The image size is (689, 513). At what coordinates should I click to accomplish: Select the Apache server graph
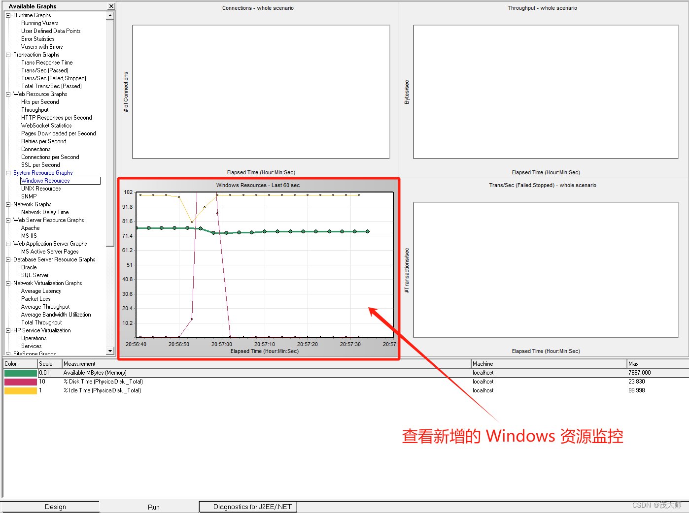(x=30, y=227)
